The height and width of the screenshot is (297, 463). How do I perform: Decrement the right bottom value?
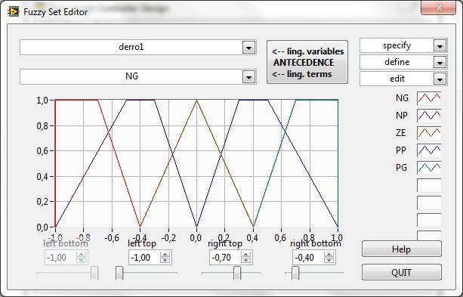[x=329, y=261]
